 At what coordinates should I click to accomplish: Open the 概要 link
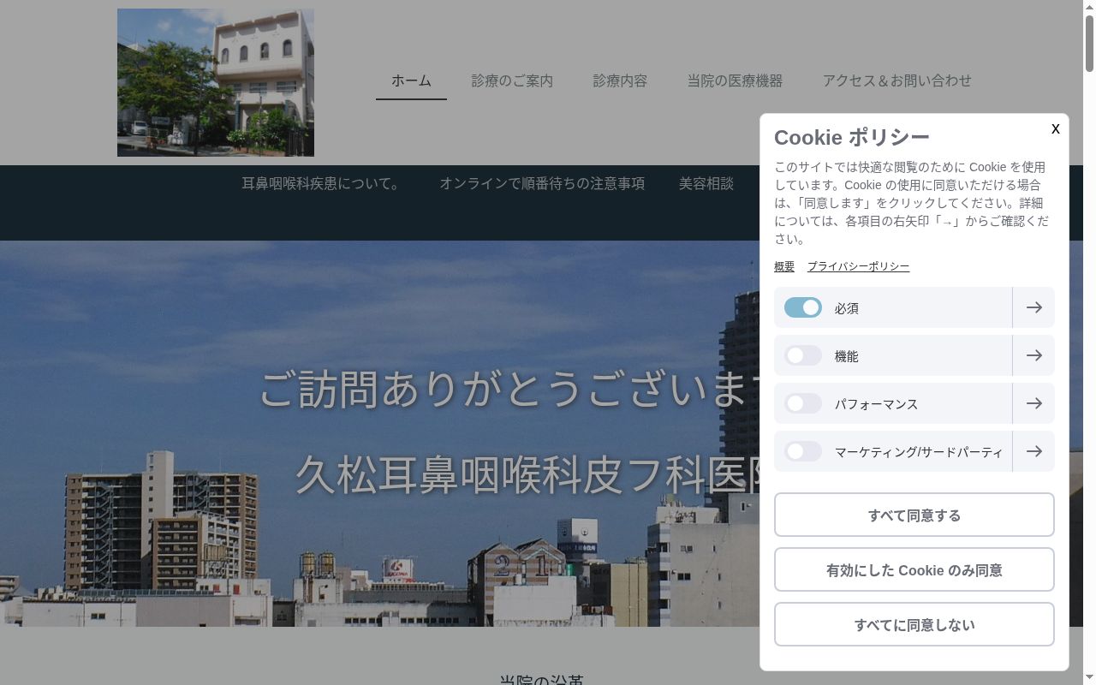pos(784,266)
